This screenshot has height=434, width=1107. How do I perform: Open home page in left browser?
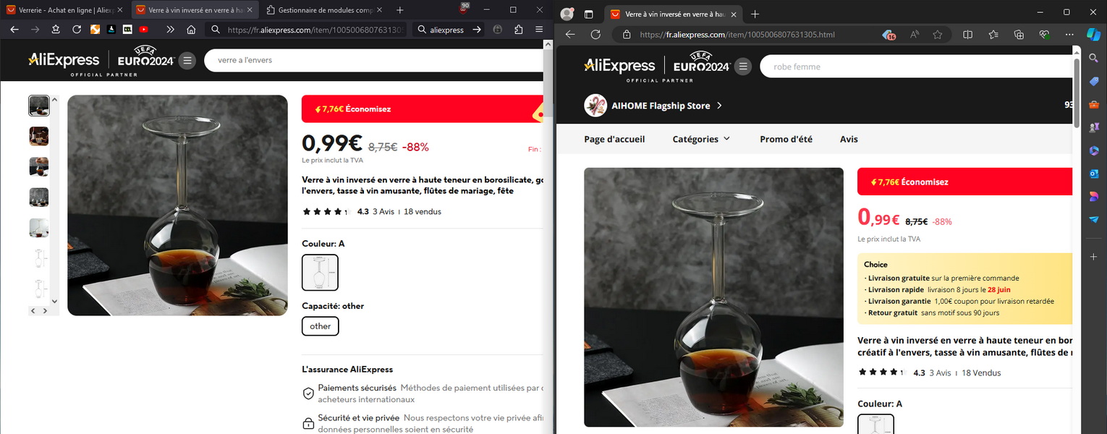click(191, 30)
